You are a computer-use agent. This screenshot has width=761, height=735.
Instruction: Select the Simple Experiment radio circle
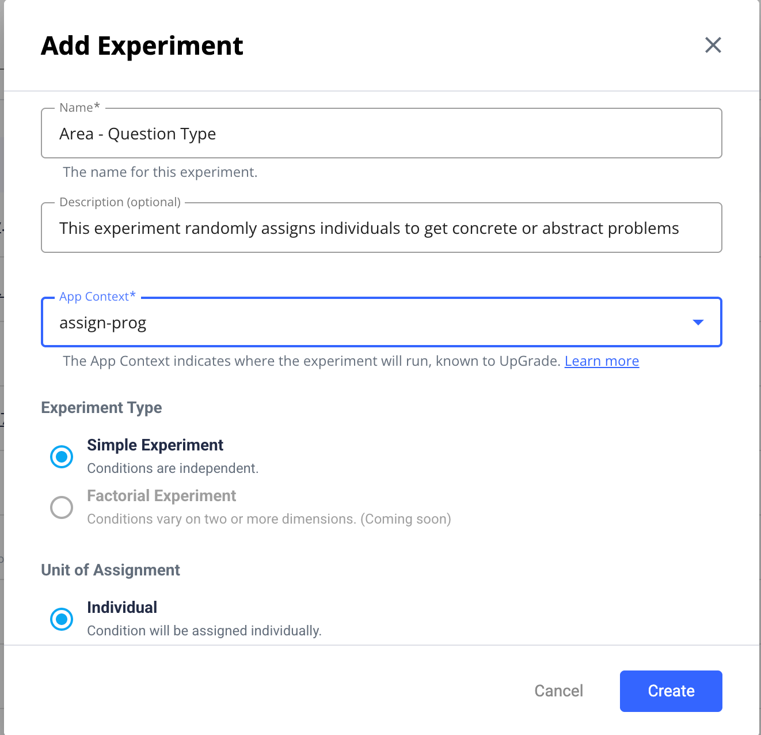[62, 457]
